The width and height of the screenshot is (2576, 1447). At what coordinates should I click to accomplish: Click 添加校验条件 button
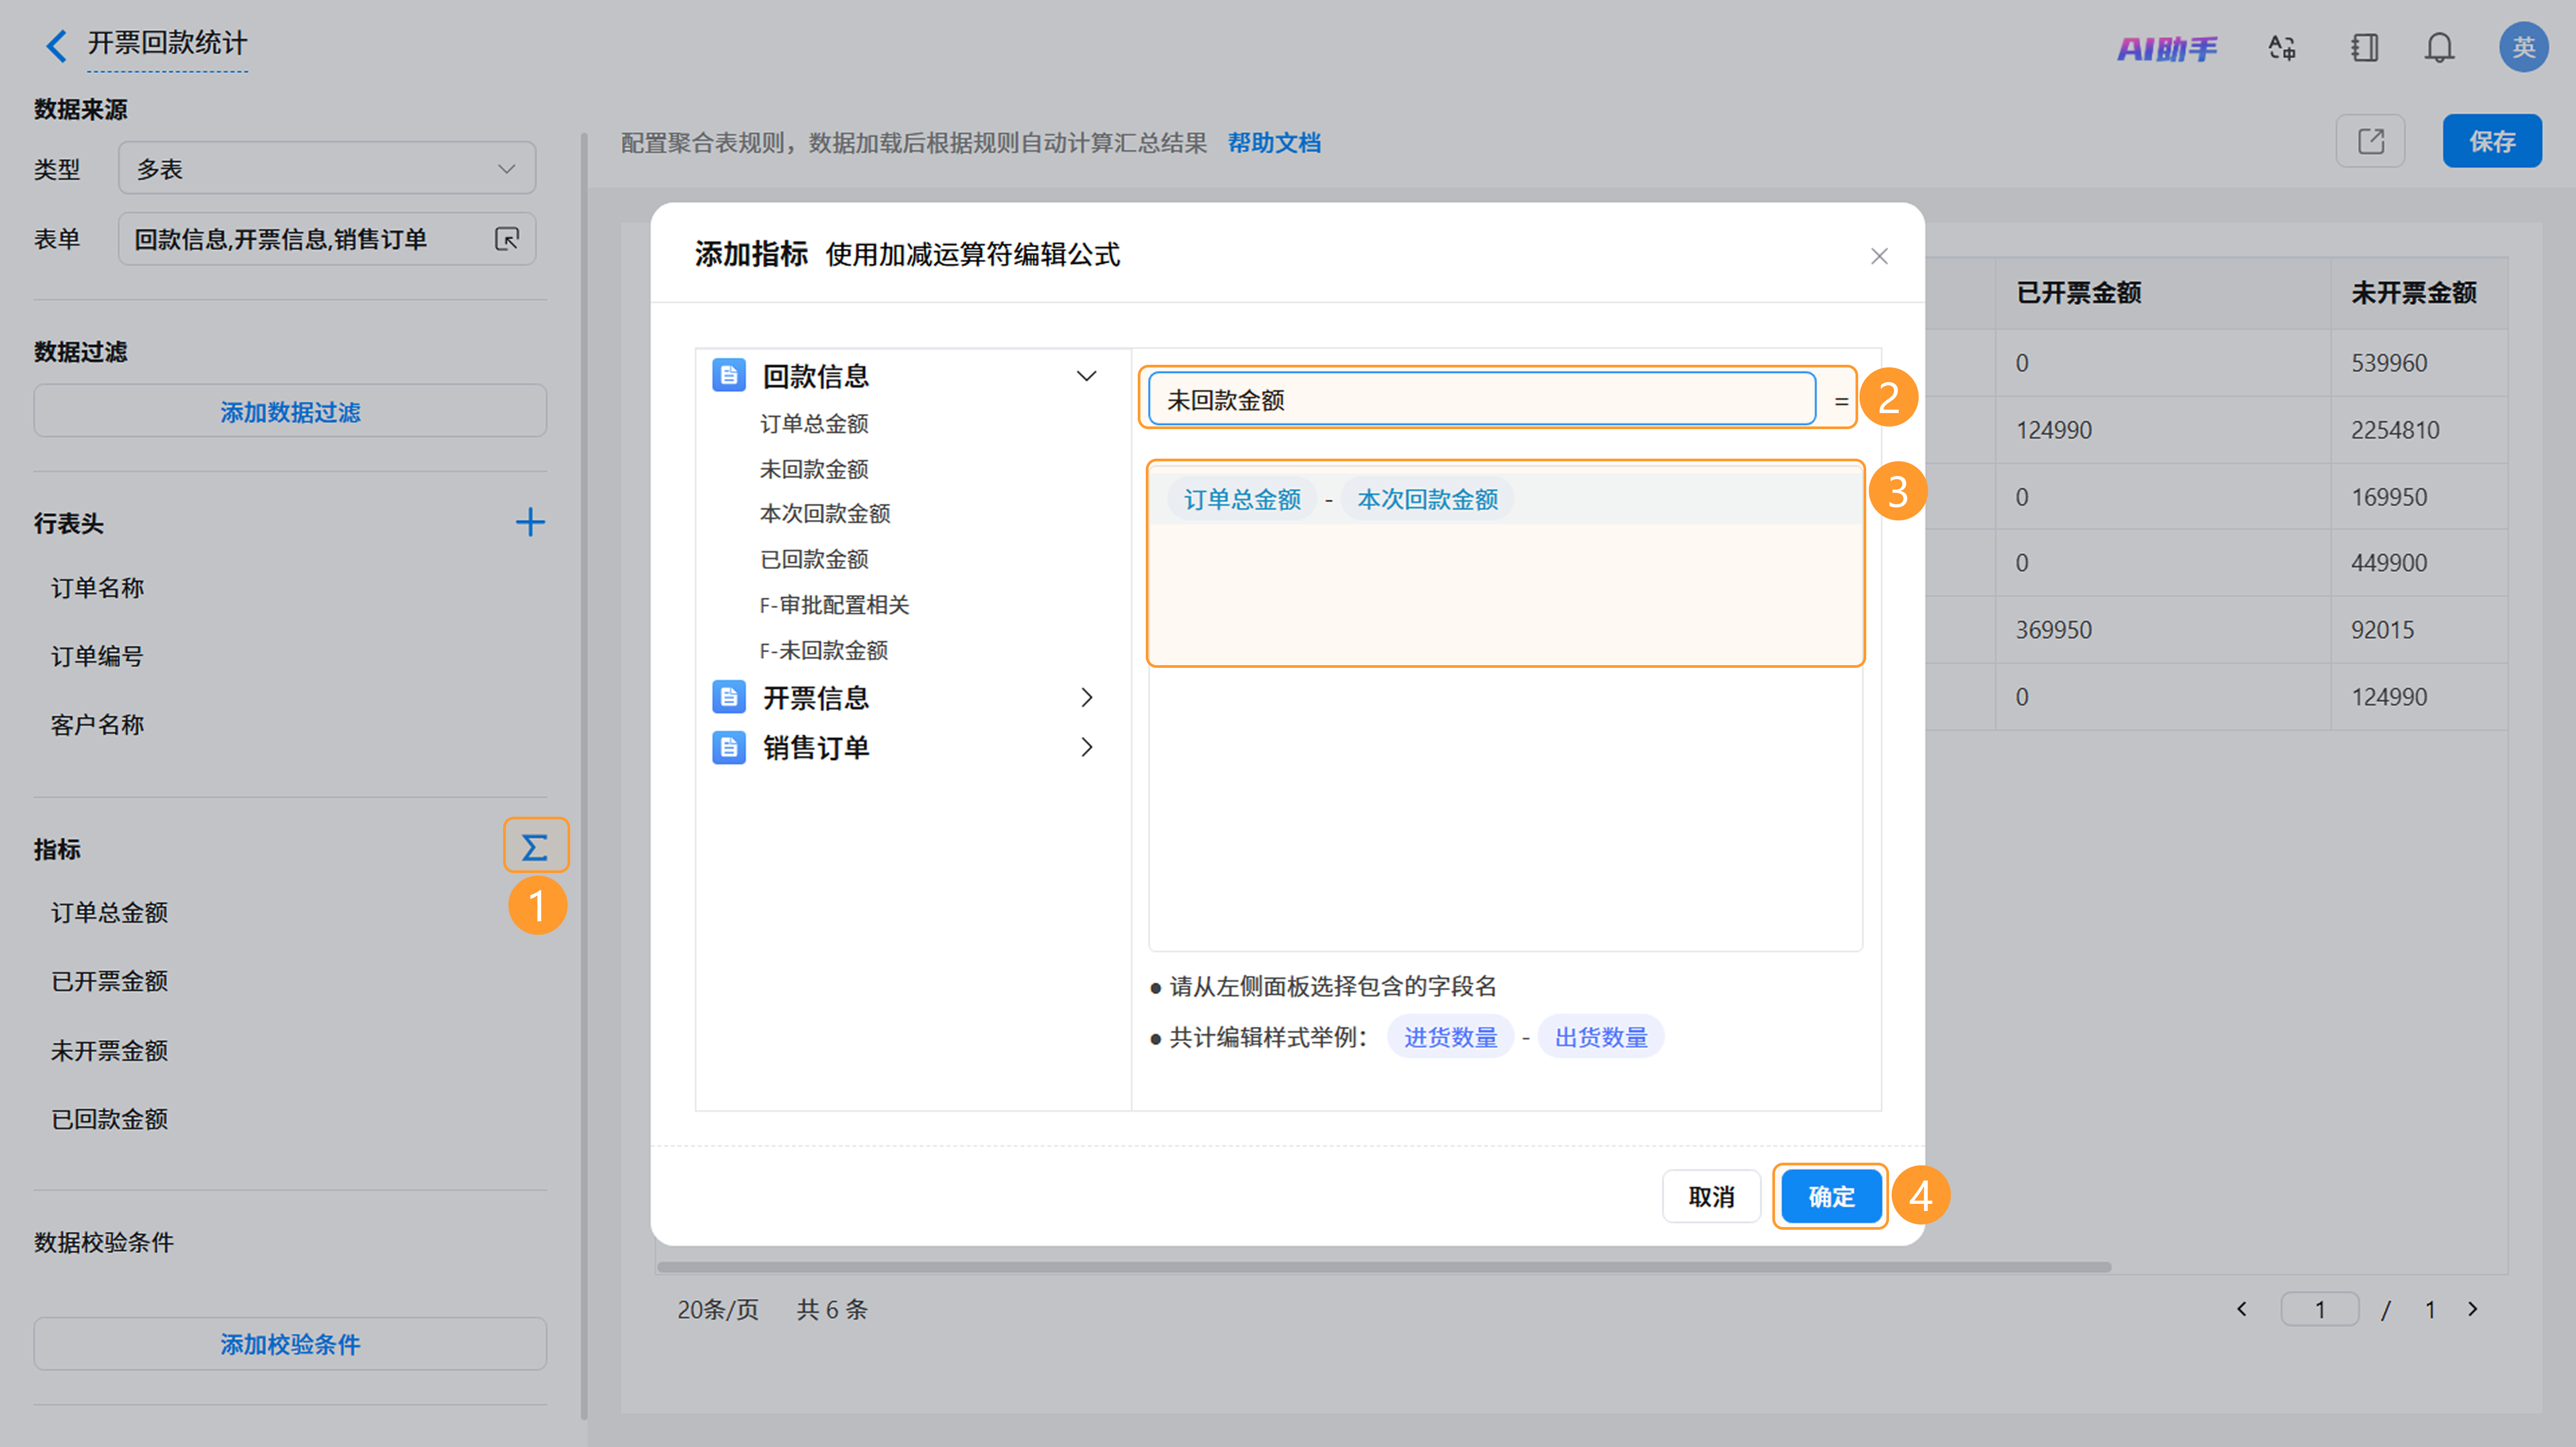tap(290, 1343)
